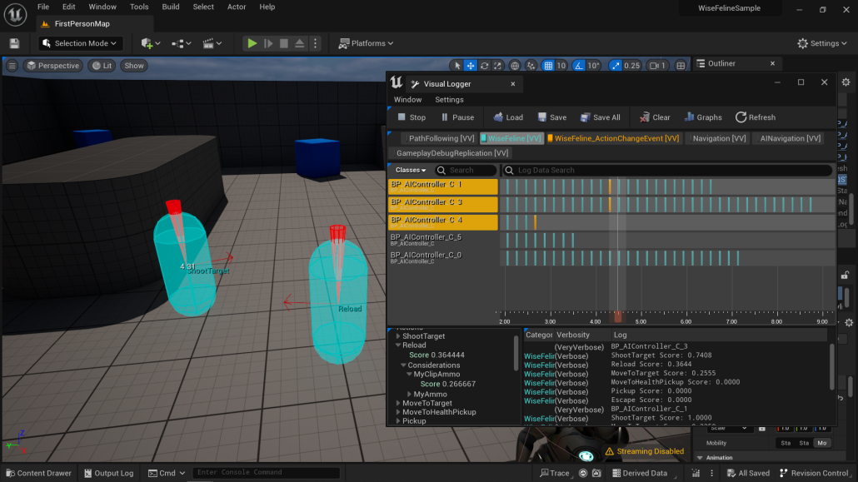Open Visual Logger Settings menu
Viewport: 858px width, 482px height.
(x=449, y=100)
